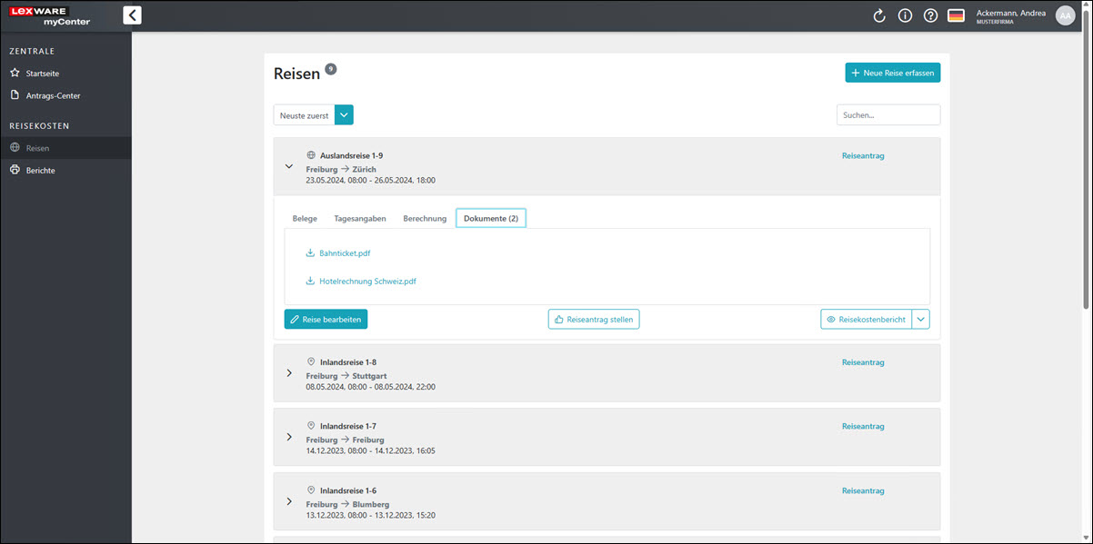This screenshot has width=1093, height=544.
Task: Select Berichte in the sidebar
Action: pyautogui.click(x=40, y=170)
